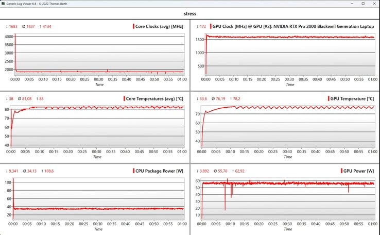Click the GPU Power average value 55,70
Viewport: 380px width, 235px height.
tap(219, 171)
